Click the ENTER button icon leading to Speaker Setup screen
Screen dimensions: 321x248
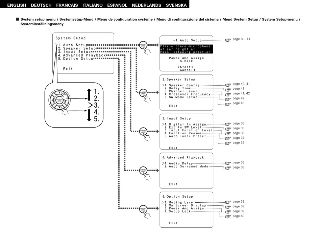click(143, 93)
